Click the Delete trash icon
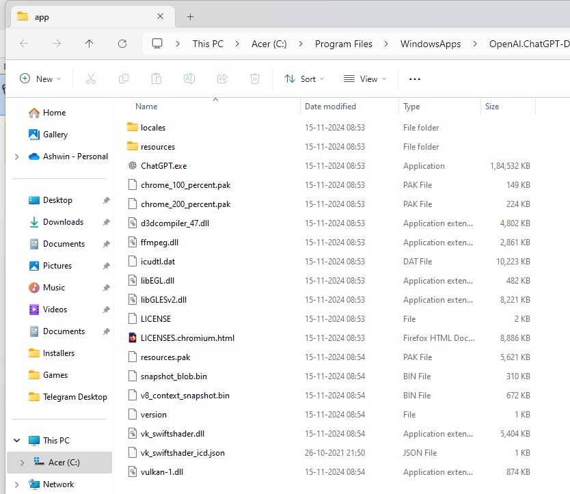The width and height of the screenshot is (570, 494). pos(255,79)
